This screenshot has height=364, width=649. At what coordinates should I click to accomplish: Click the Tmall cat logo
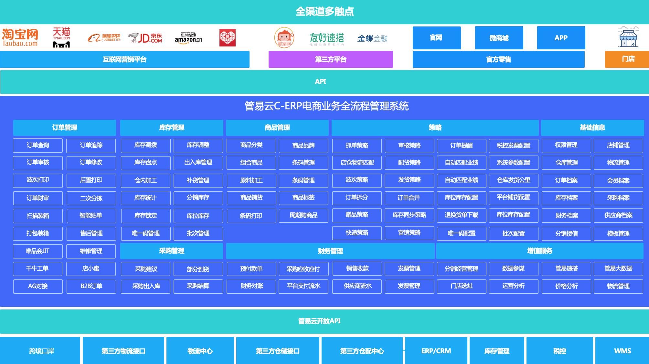(61, 37)
